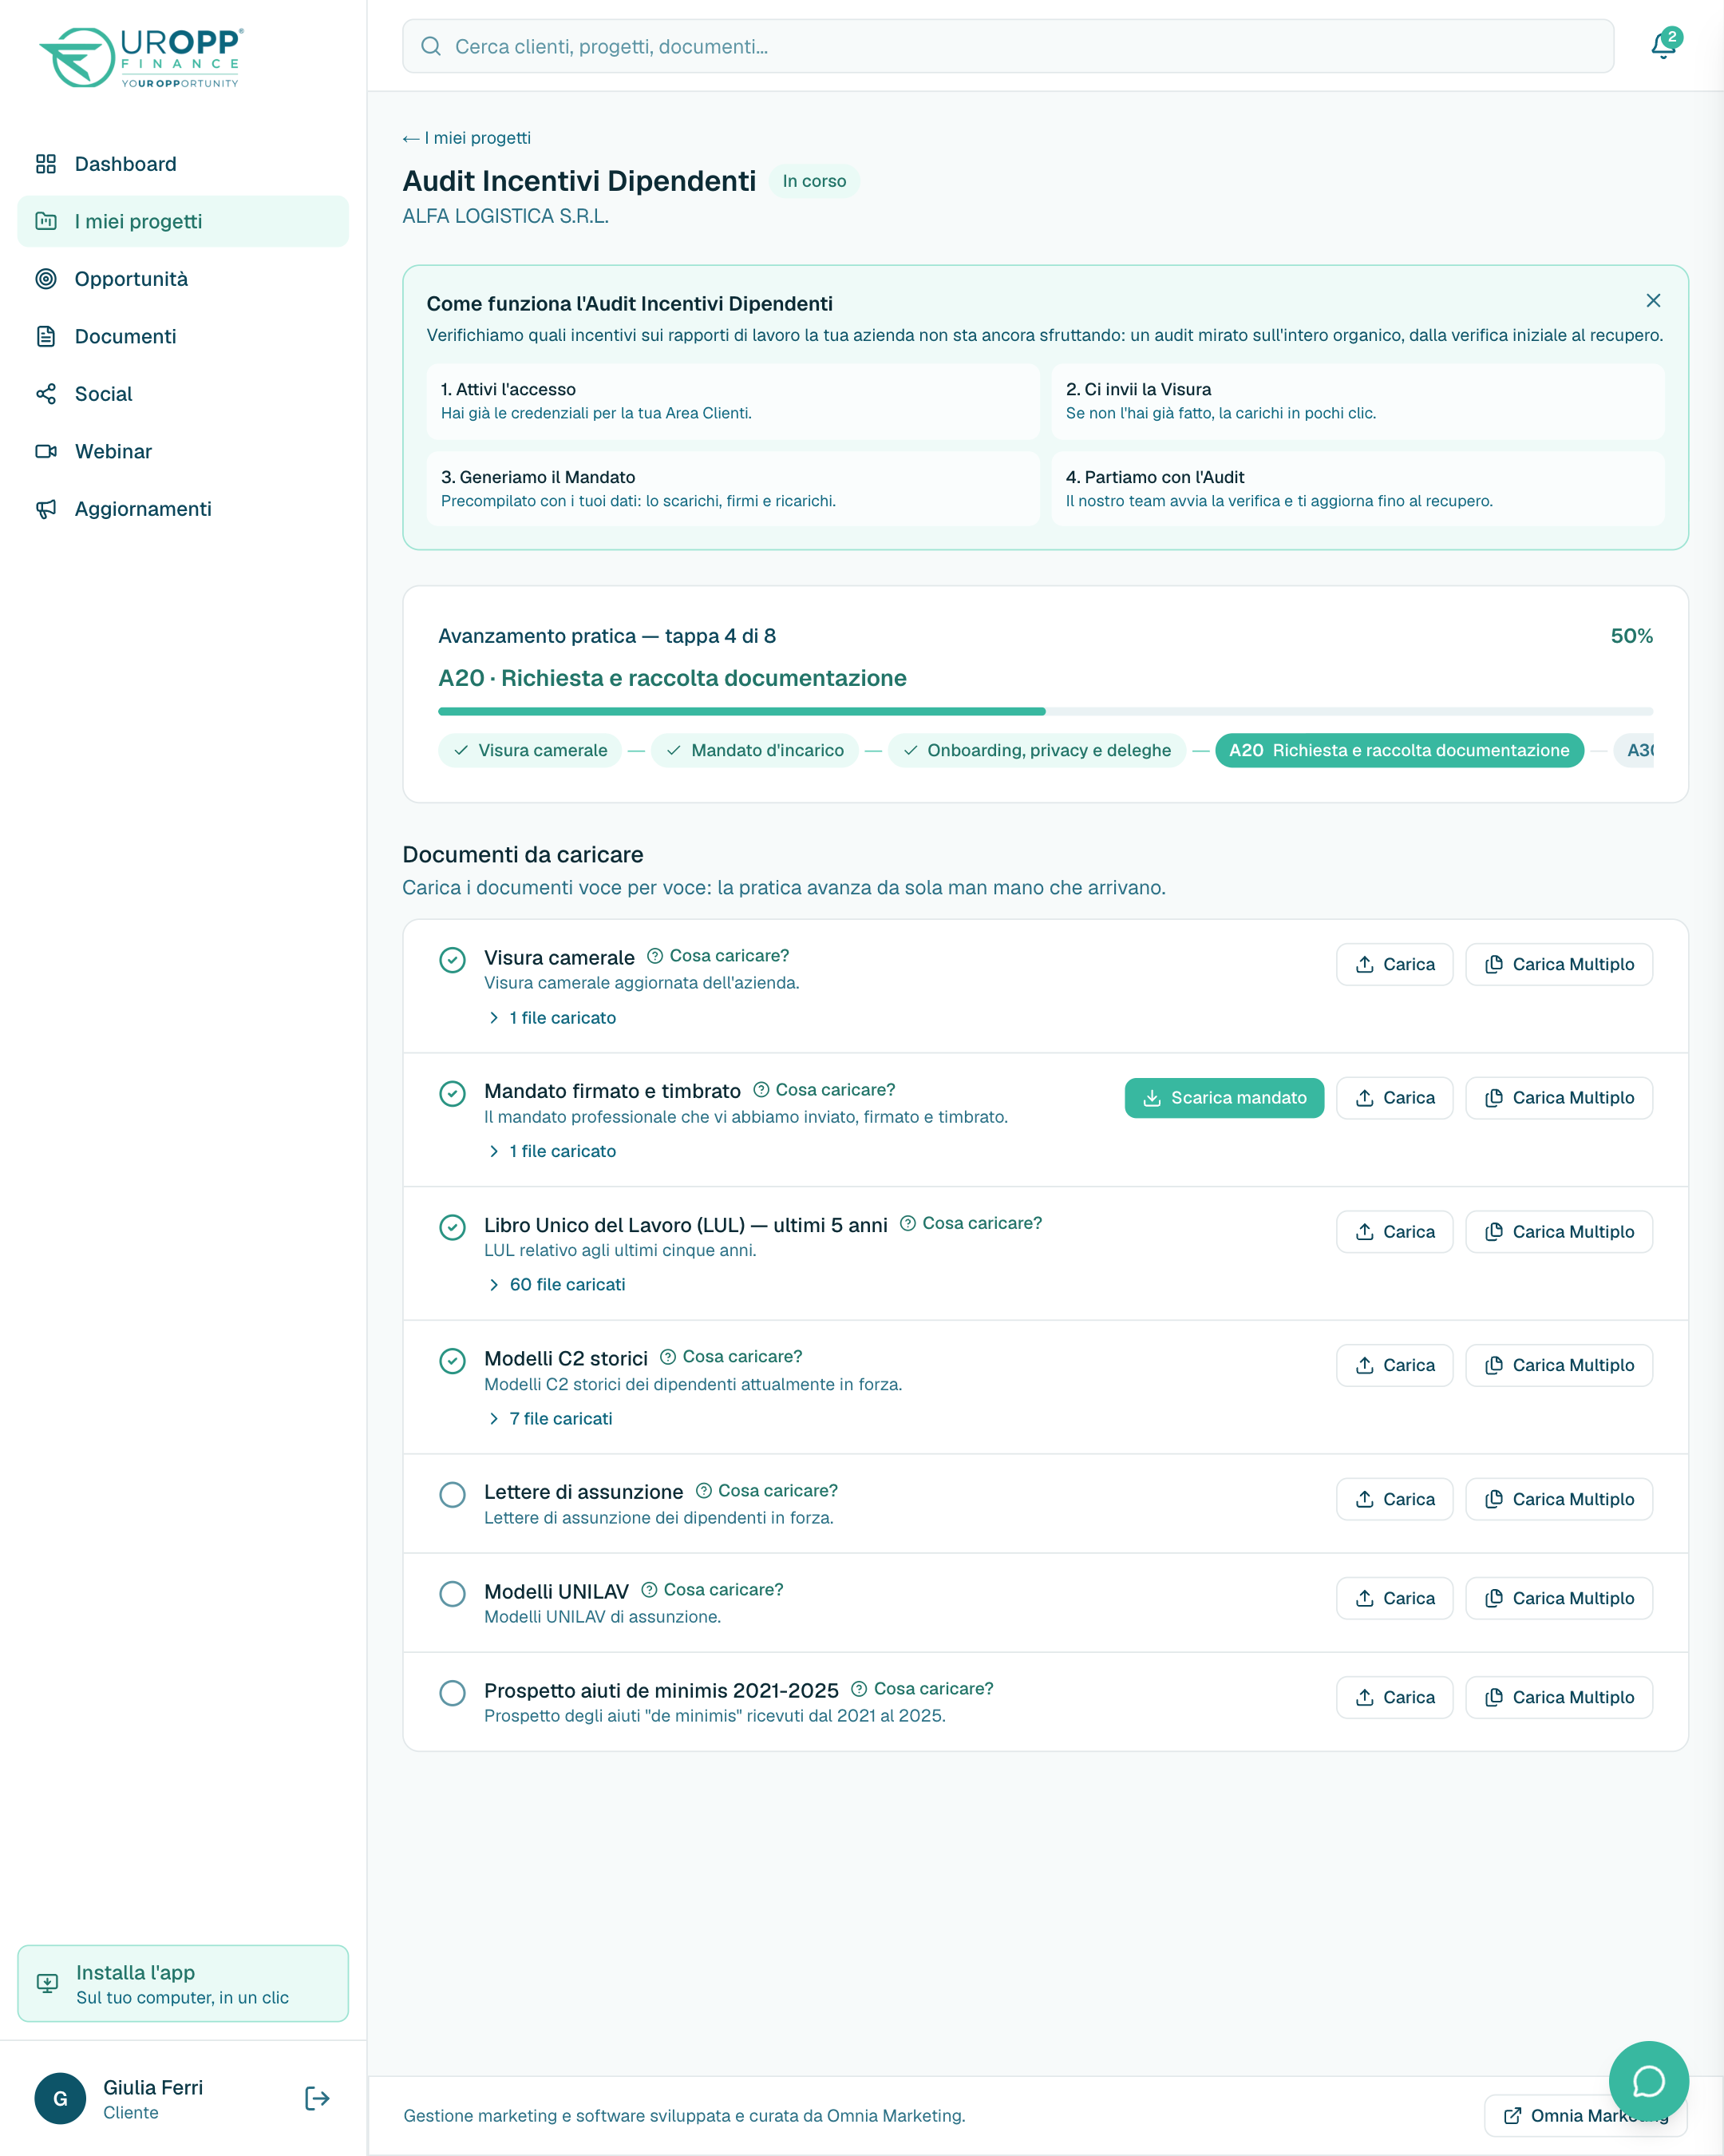The height and width of the screenshot is (2156, 1724).
Task: Toggle the Lettere di assunzione status circle
Action: click(x=453, y=1495)
